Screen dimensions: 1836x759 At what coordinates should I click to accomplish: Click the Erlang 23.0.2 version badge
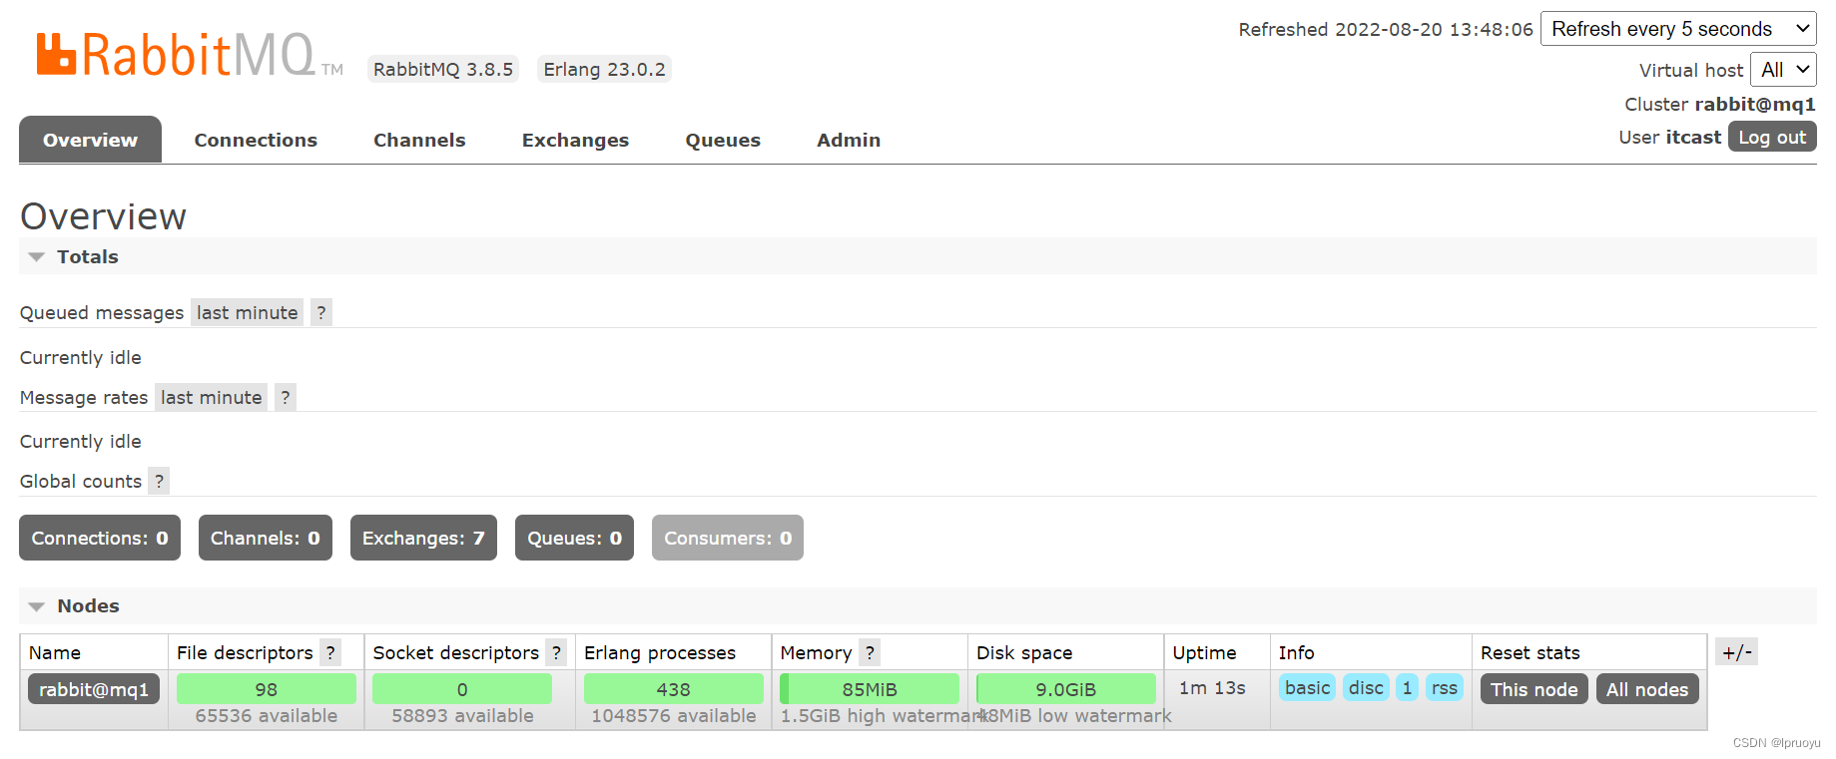point(604,70)
